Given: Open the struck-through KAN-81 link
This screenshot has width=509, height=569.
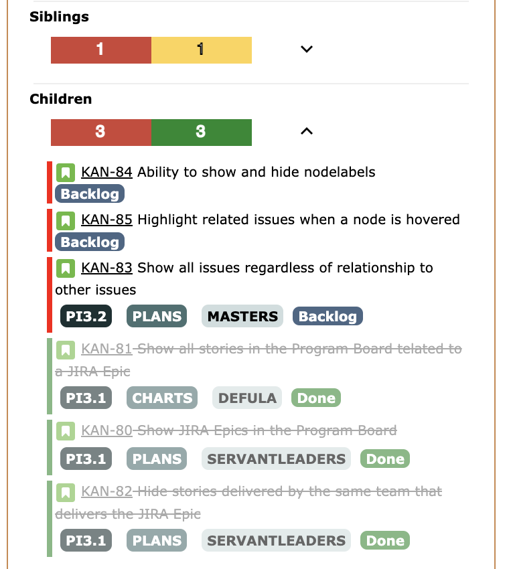Looking at the screenshot, I should click(106, 349).
